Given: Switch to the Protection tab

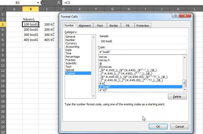Looking at the screenshot, I should click(143, 26).
